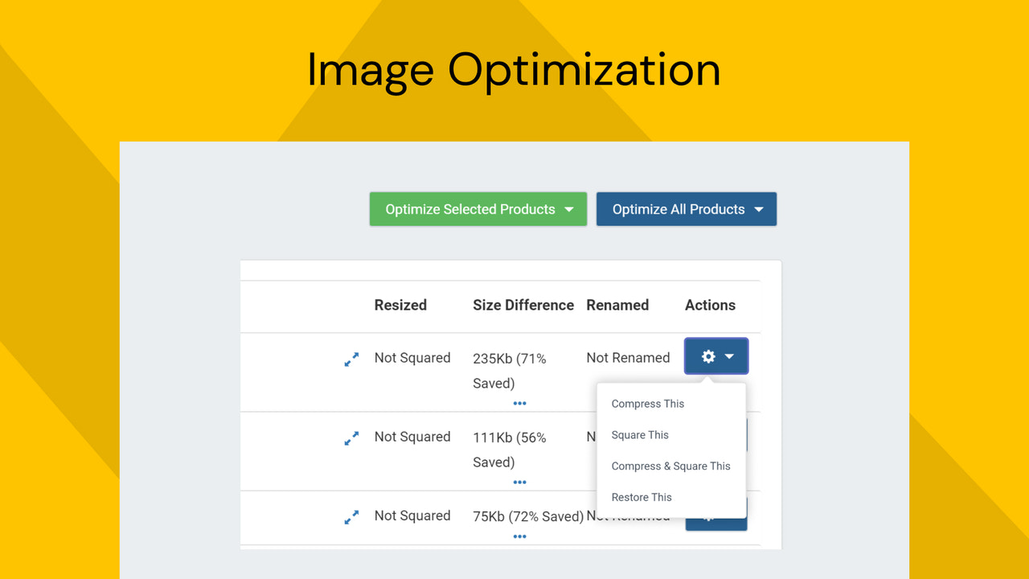Select Compress This from the actions menu

[648, 404]
